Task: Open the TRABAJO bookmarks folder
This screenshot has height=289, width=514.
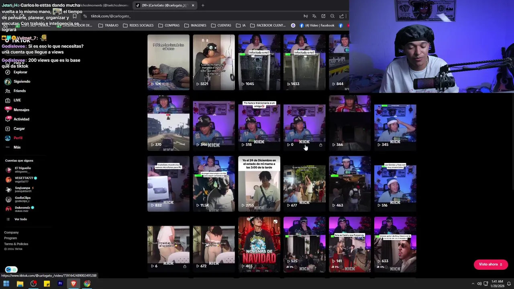Action: coord(108,25)
